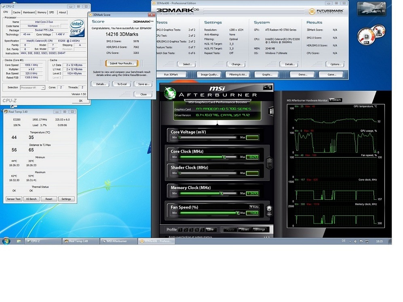Viewport: 403px width, 302px height.
Task: Export the score To Excel
Action: coord(122,84)
